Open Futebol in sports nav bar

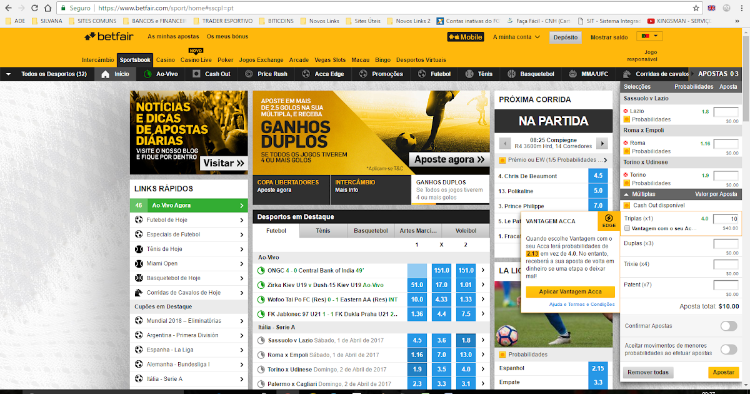[x=434, y=74]
